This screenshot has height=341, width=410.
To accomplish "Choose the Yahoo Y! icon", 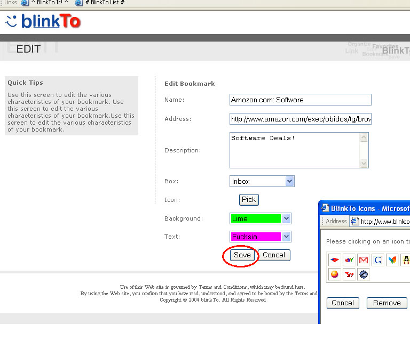I will tap(349, 275).
